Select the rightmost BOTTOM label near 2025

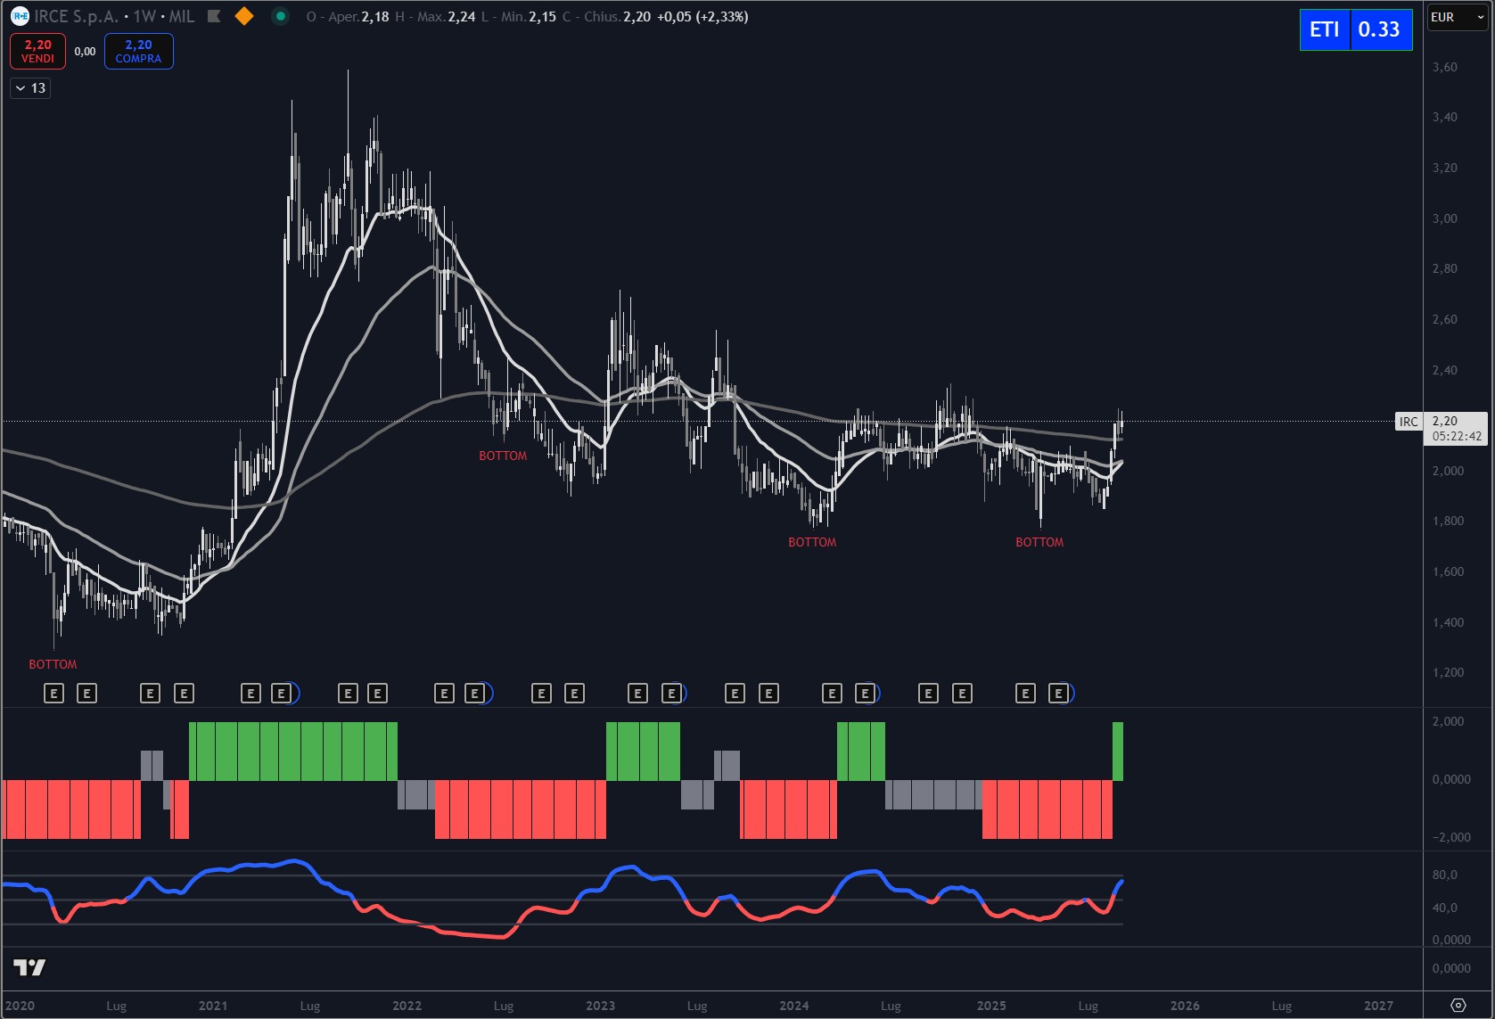(x=1039, y=542)
